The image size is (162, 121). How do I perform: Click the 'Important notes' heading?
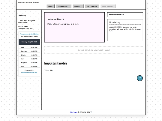[x=56, y=63]
